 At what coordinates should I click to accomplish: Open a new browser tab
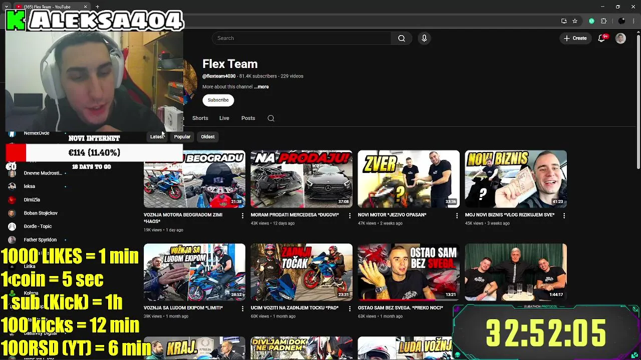tap(97, 7)
